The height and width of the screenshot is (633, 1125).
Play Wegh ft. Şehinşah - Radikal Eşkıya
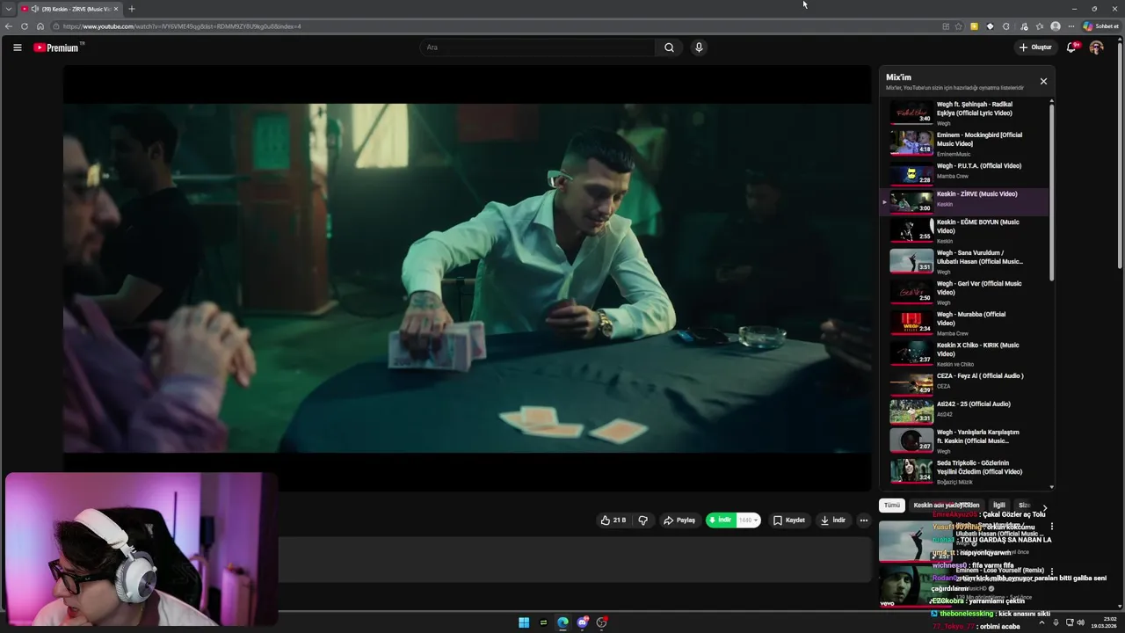tap(964, 113)
